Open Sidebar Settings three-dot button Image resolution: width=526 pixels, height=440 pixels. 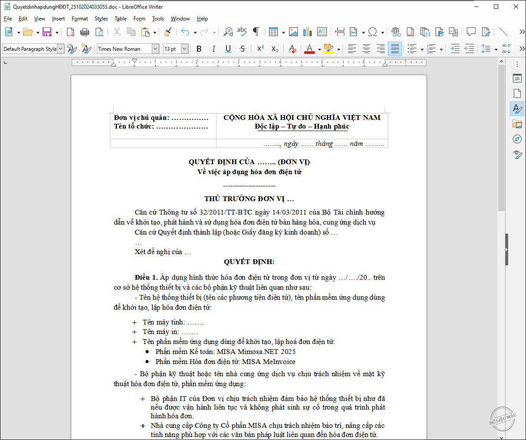(517, 64)
